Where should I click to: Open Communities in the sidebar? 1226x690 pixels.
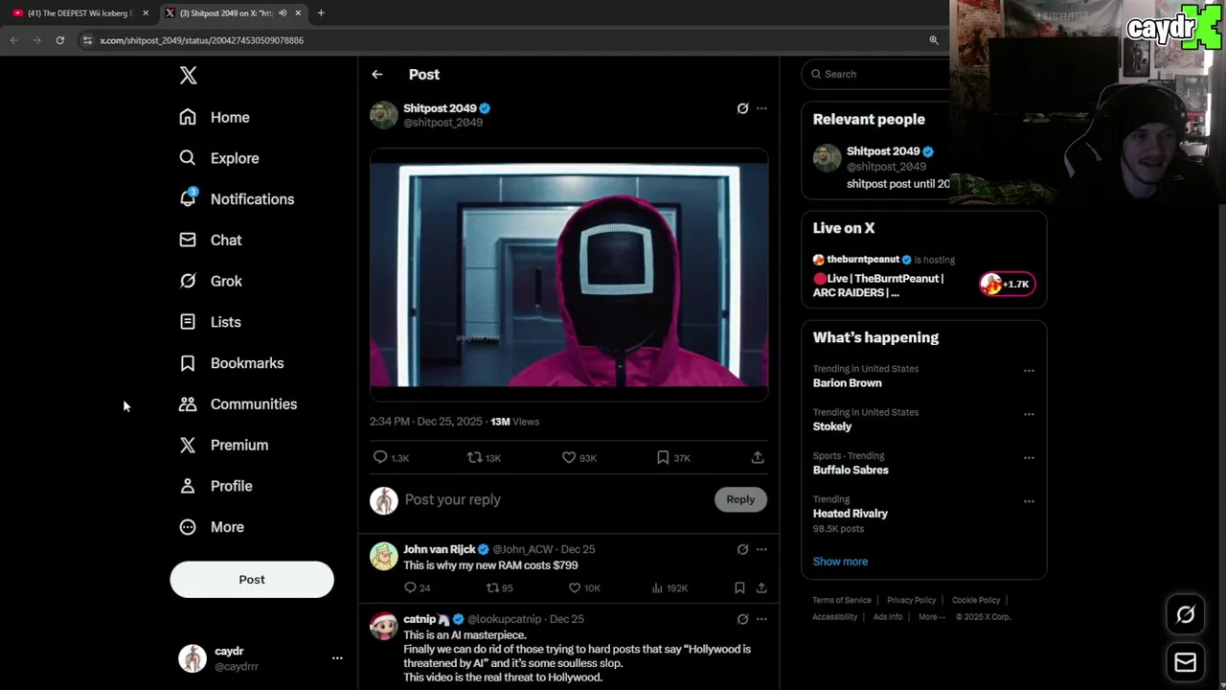238,403
